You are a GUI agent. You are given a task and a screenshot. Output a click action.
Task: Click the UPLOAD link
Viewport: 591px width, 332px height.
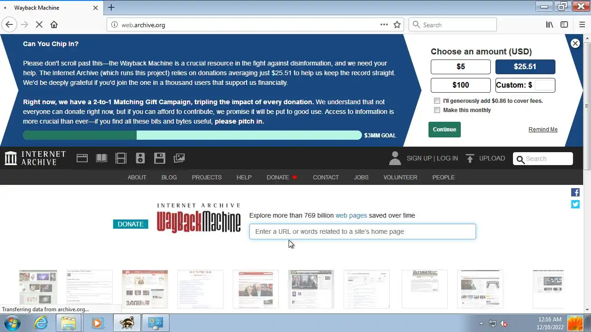coord(492,158)
